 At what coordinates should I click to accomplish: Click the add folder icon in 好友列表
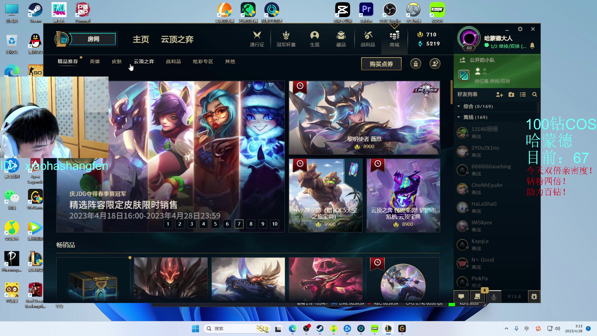tap(511, 95)
